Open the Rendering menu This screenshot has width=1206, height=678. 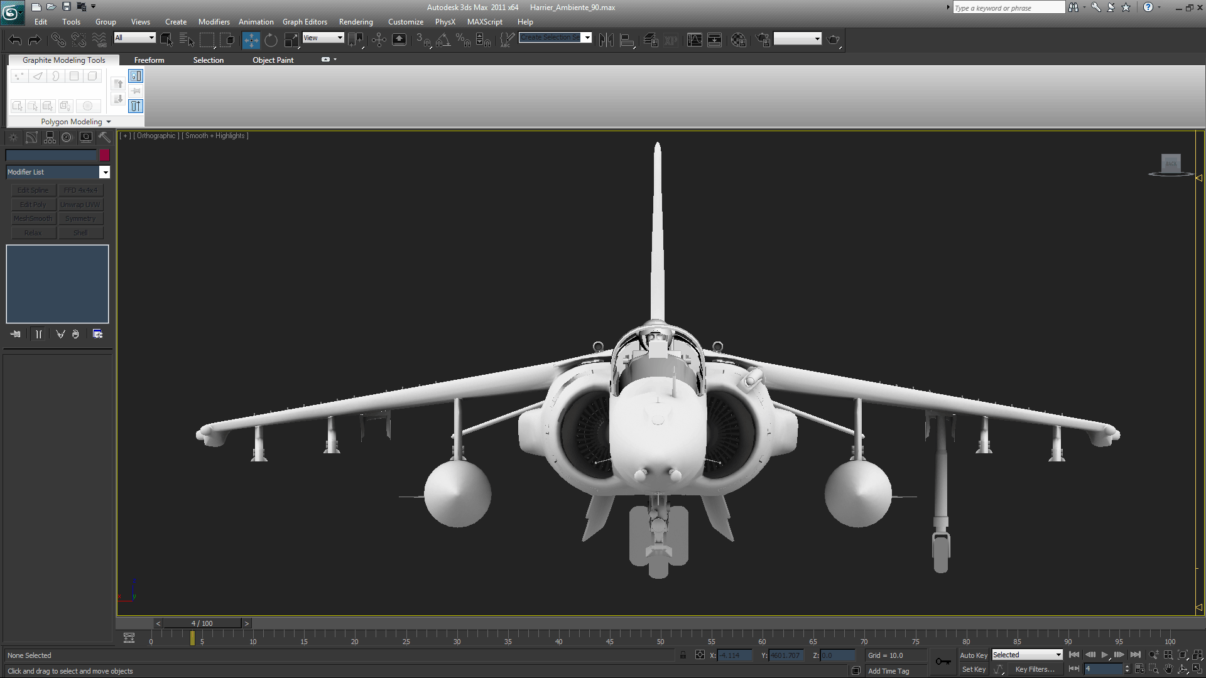(356, 21)
